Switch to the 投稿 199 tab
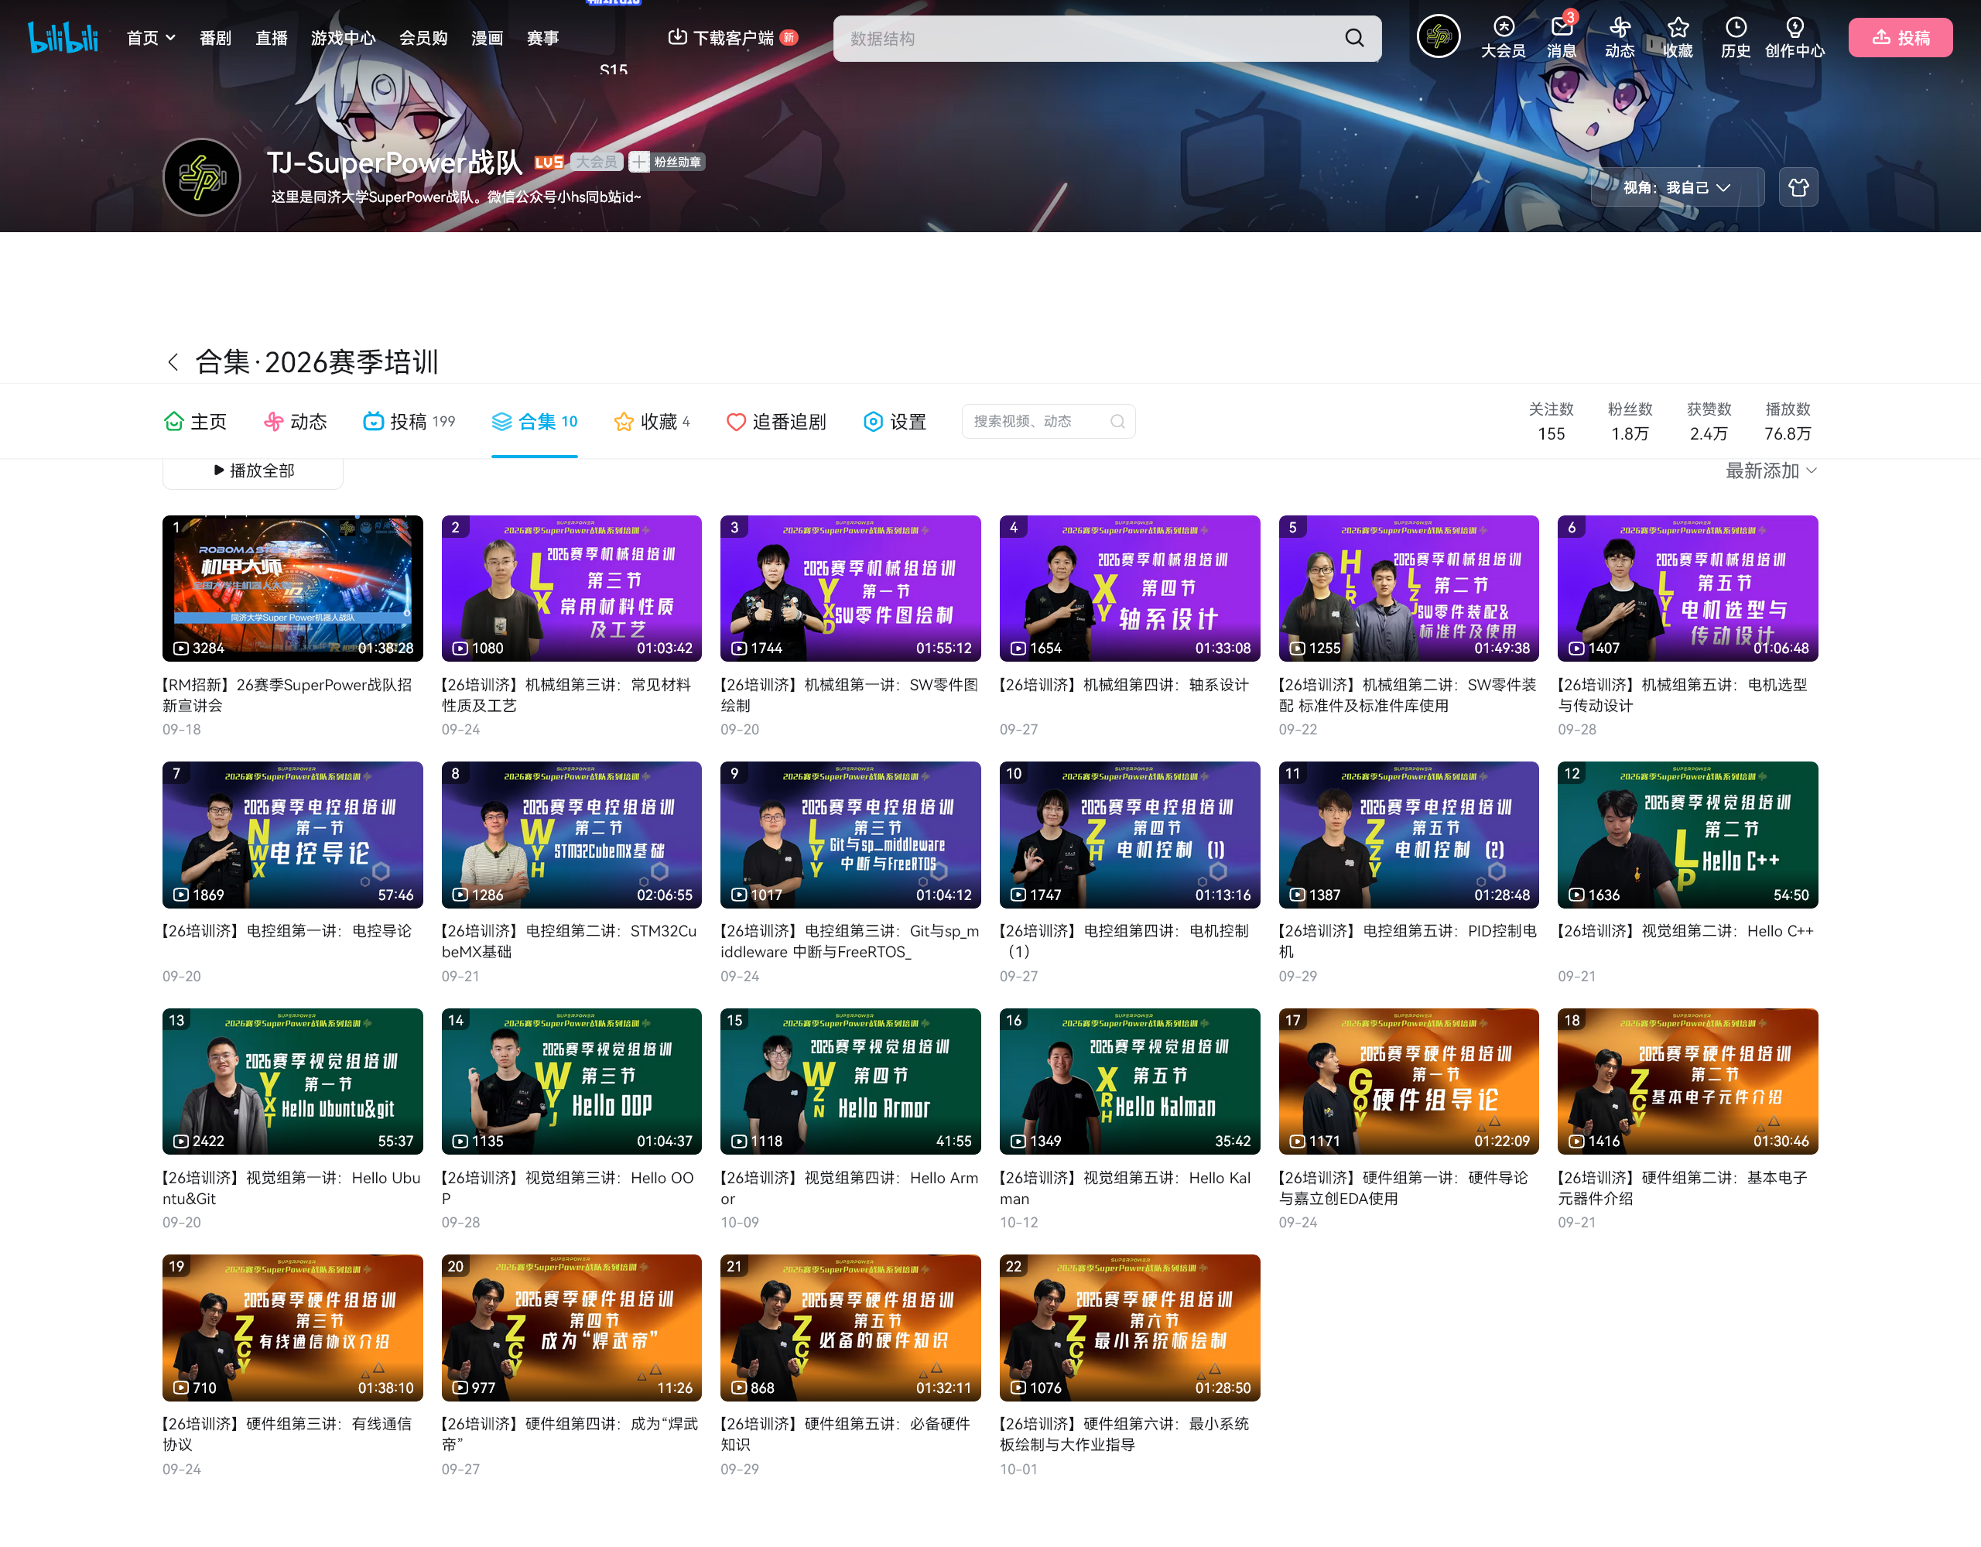The image size is (1981, 1547). pyautogui.click(x=409, y=422)
